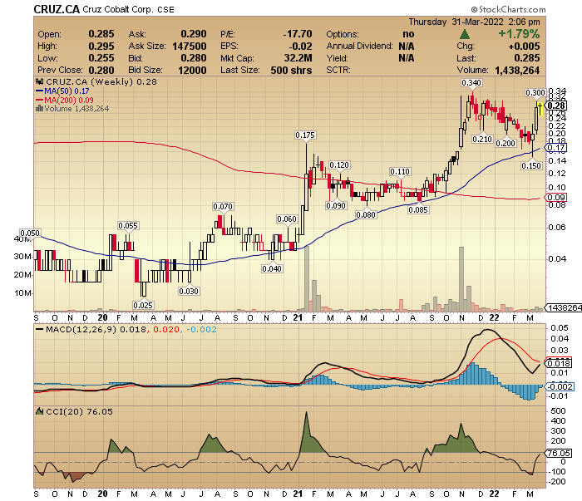Click the copyright icon before StockCharts.com
The image size is (582, 501).
click(474, 10)
